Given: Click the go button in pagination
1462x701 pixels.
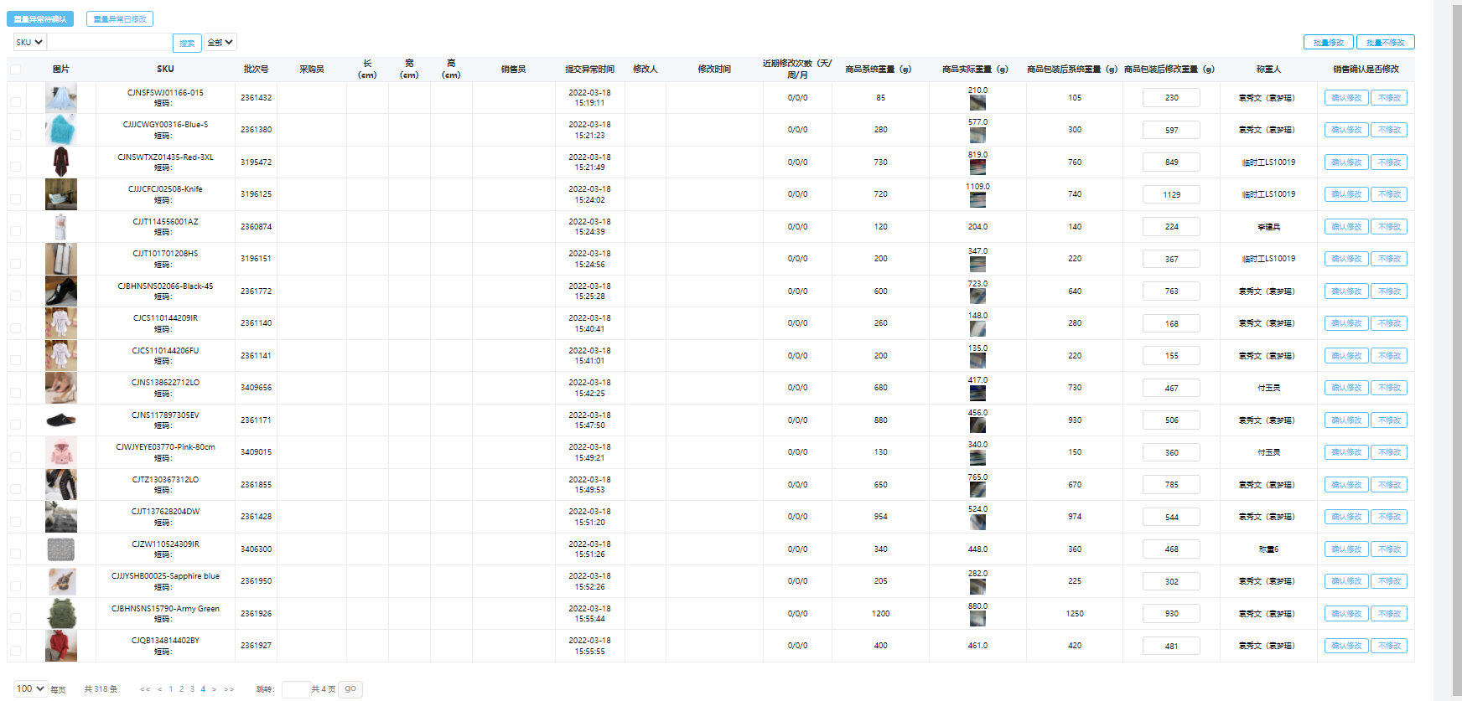Looking at the screenshot, I should tap(350, 688).
